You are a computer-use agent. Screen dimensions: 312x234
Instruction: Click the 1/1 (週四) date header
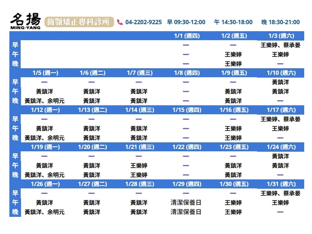pyautogui.click(x=186, y=36)
